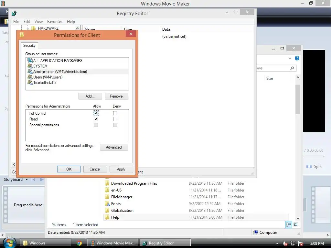Click the Explorer vertical scrollbar thumb
Image resolution: width=331 pixels, height=248 pixels.
298,99
